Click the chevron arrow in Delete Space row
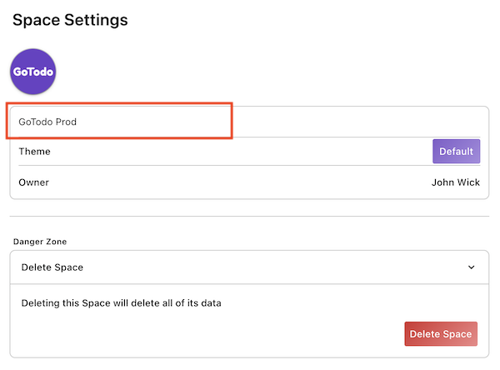This screenshot has width=500, height=370. (x=471, y=267)
